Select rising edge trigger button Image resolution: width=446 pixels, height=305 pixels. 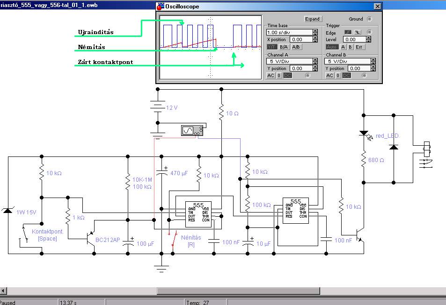coord(348,32)
